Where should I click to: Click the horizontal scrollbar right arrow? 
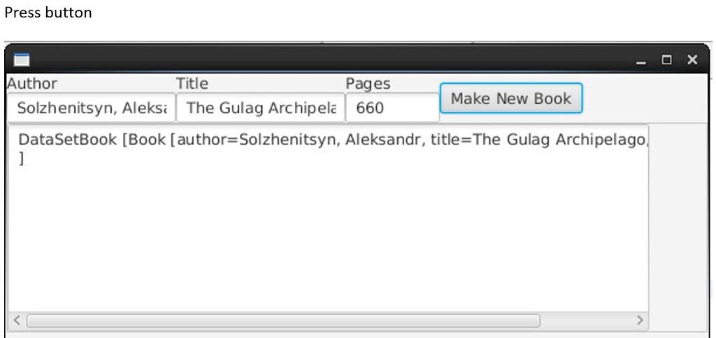coord(640,321)
